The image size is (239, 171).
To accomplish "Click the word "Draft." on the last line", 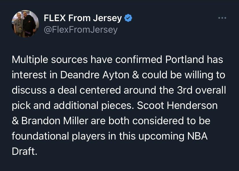I will (25, 151).
